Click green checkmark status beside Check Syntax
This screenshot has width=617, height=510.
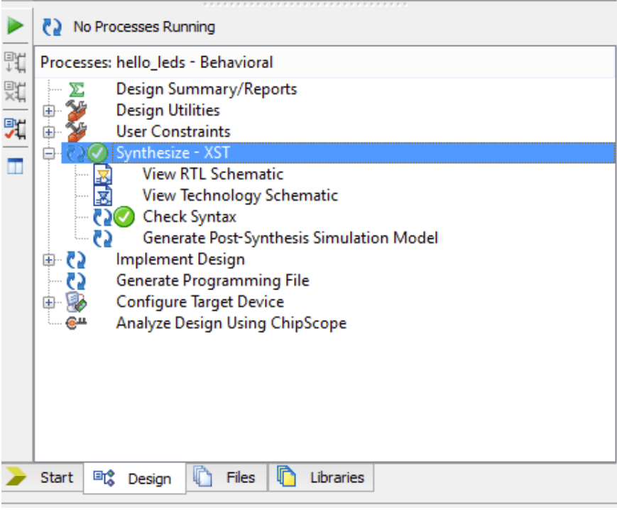(124, 217)
